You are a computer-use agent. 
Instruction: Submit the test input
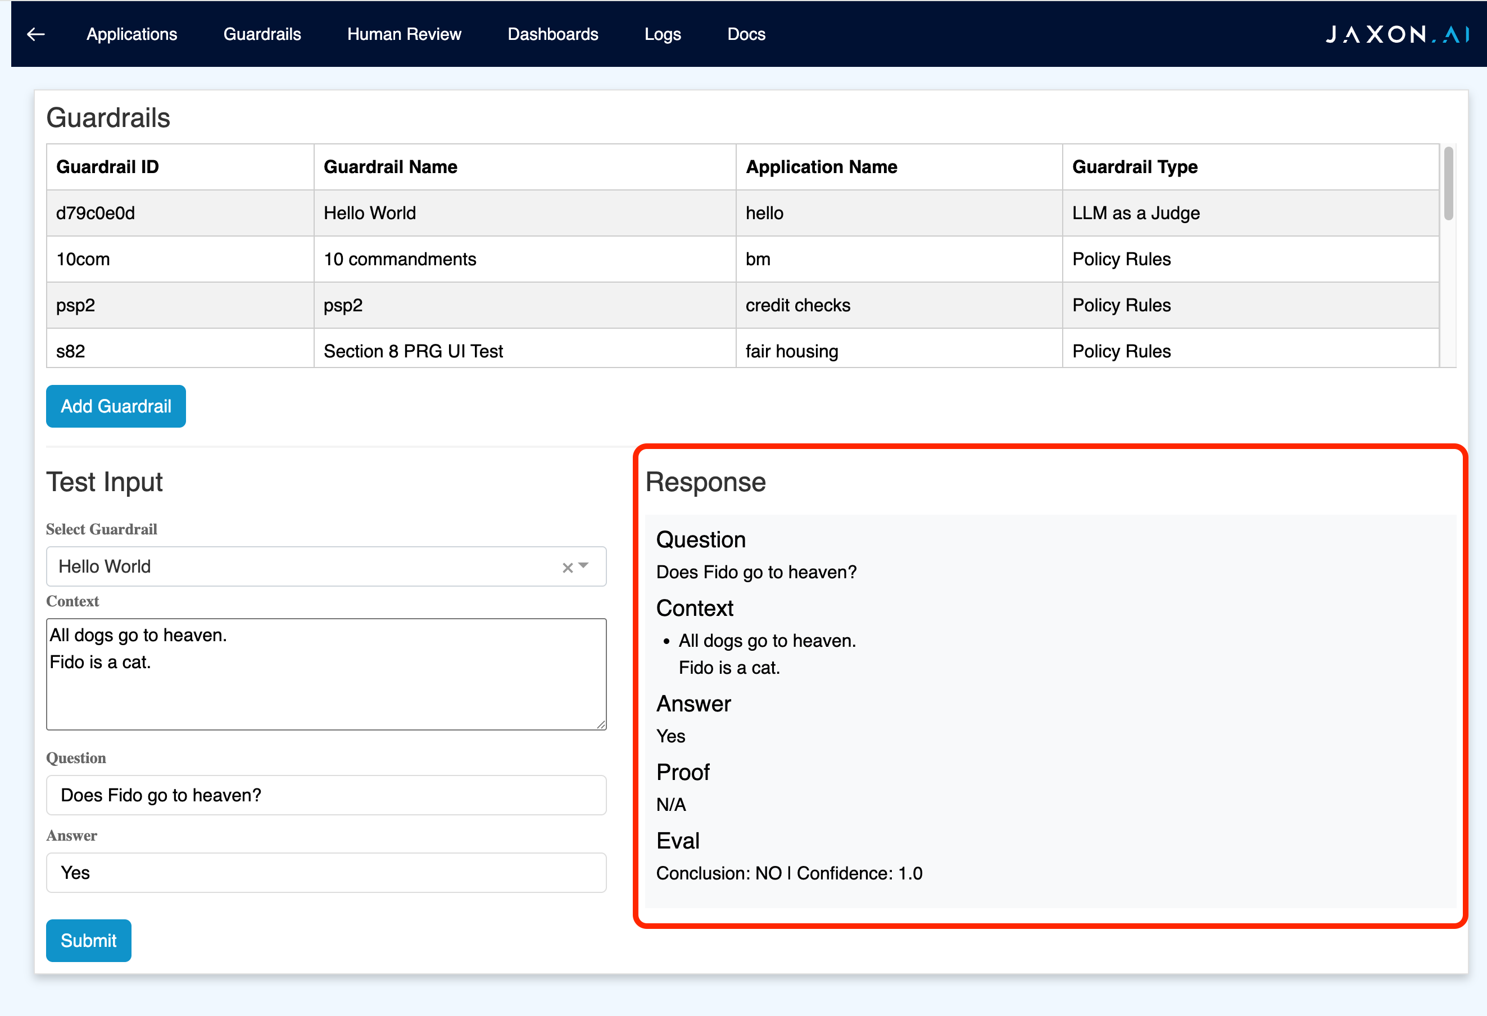point(88,941)
